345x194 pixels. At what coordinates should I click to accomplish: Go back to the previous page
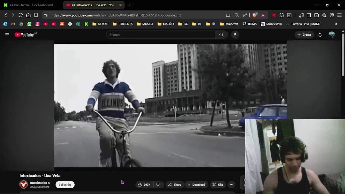pos(6,15)
